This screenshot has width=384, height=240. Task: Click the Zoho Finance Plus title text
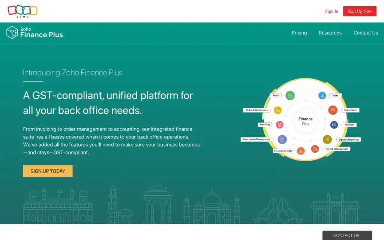41,33
